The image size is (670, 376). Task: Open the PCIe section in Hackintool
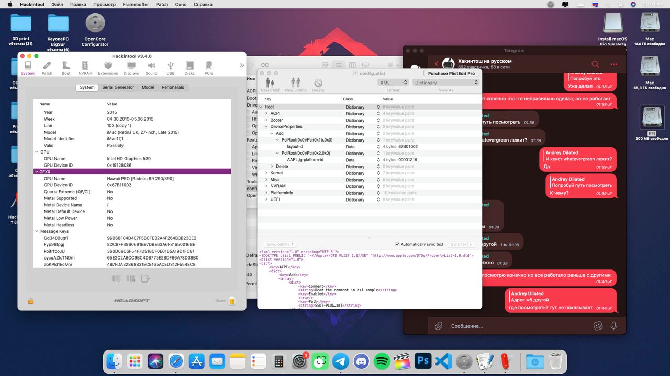pos(209,68)
